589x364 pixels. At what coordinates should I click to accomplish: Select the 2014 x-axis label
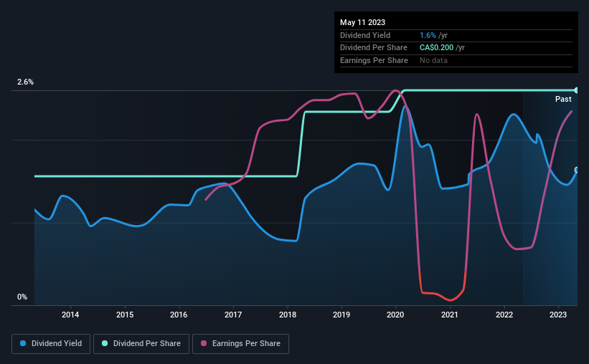click(x=70, y=315)
